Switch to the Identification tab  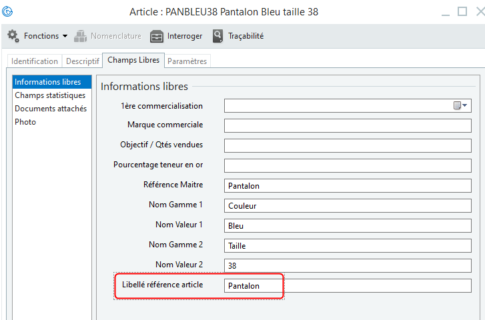[x=35, y=61]
